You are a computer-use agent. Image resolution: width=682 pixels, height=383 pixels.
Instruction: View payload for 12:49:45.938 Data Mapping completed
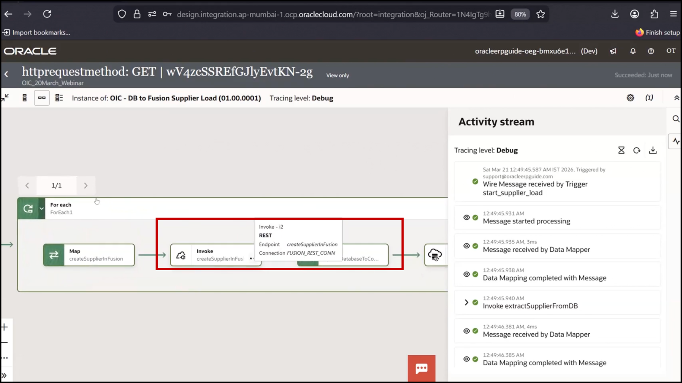[x=466, y=274]
